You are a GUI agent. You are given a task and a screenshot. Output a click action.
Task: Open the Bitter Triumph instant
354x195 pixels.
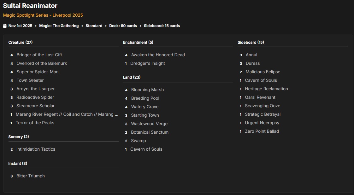pos(31,176)
